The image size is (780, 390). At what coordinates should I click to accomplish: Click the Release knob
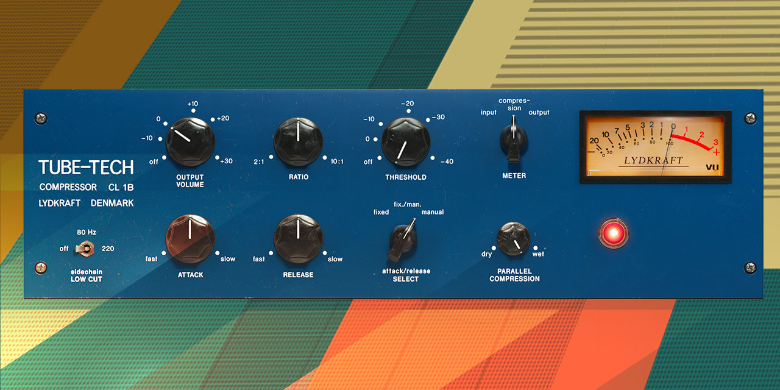pyautogui.click(x=299, y=239)
